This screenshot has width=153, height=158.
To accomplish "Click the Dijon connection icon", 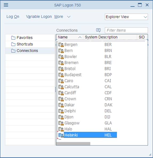I will click(61, 117).
